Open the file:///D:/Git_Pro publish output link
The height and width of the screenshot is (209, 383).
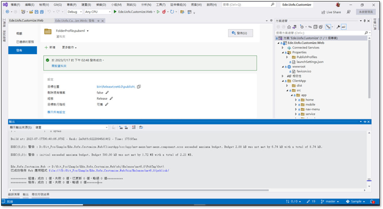click(109, 171)
